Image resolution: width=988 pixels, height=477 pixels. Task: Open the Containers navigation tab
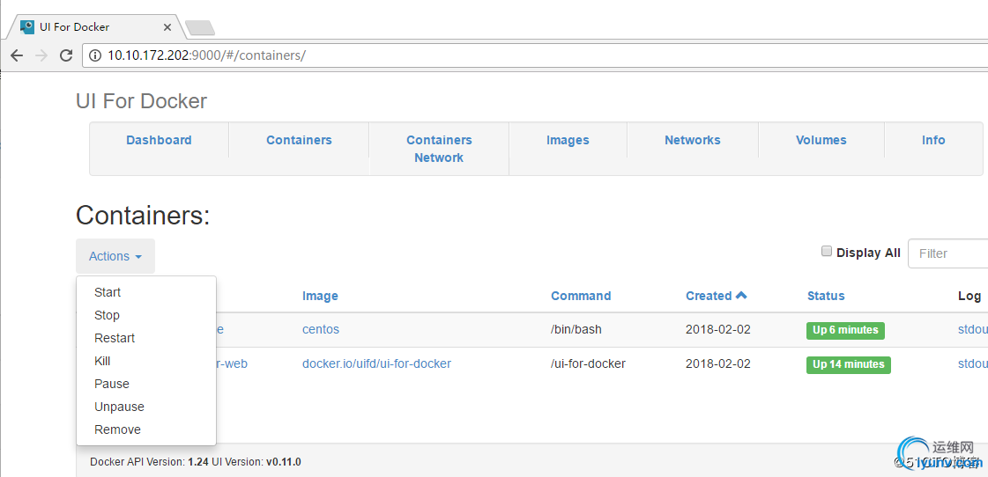coord(300,140)
